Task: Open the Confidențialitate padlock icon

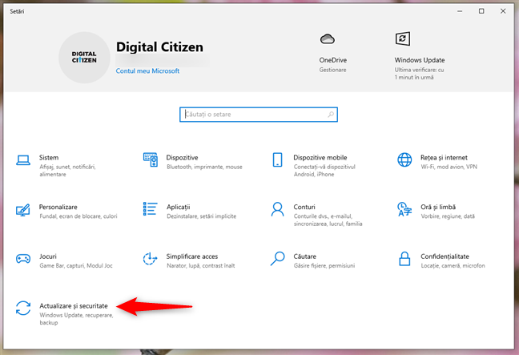Action: point(404,259)
